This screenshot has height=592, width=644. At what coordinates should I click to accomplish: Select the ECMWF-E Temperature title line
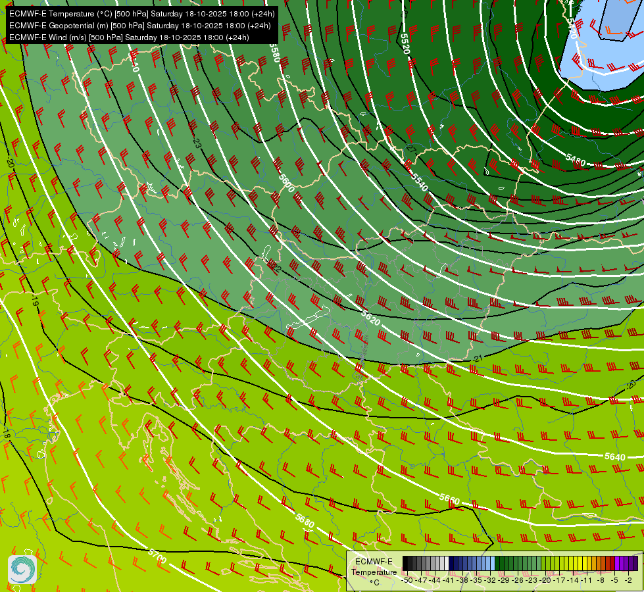pos(141,14)
